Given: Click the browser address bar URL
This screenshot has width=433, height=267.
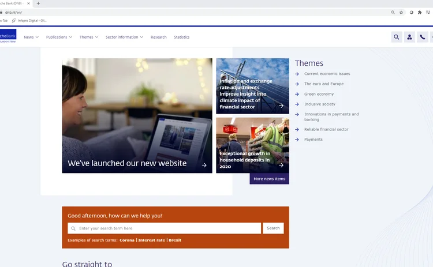Looking at the screenshot, I should coord(13,13).
